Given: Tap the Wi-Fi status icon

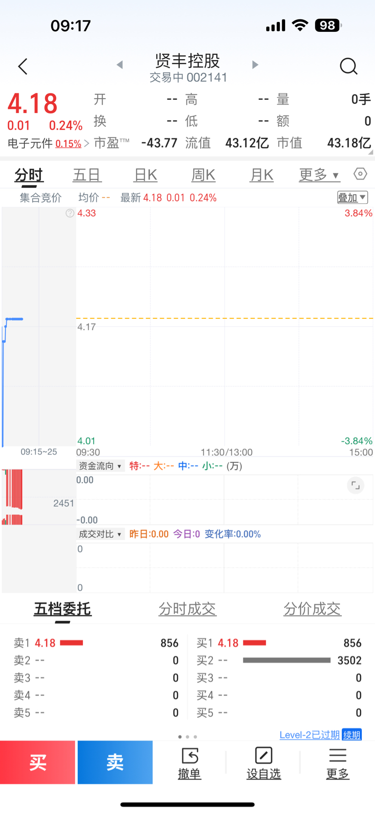Looking at the screenshot, I should (x=300, y=25).
